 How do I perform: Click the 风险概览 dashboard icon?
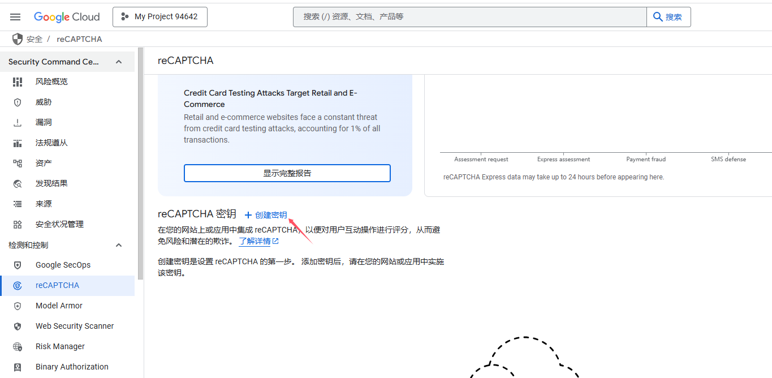pyautogui.click(x=18, y=81)
